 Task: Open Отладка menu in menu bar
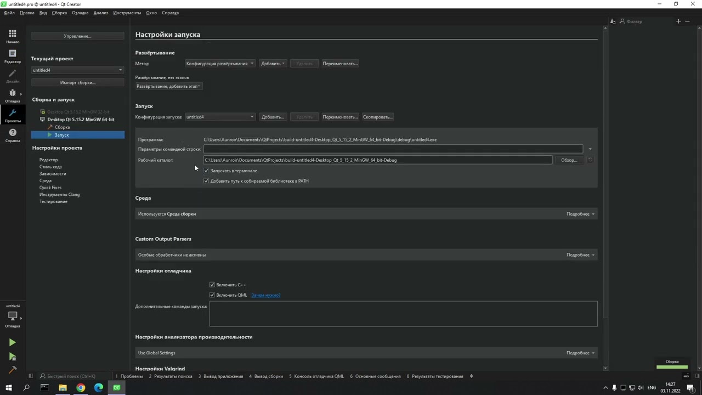click(x=80, y=13)
